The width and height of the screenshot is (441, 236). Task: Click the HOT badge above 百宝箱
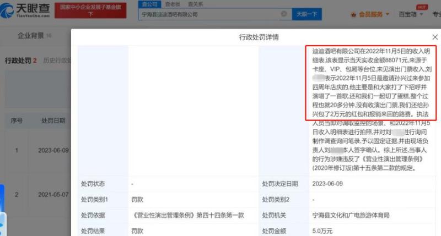tap(422, 7)
